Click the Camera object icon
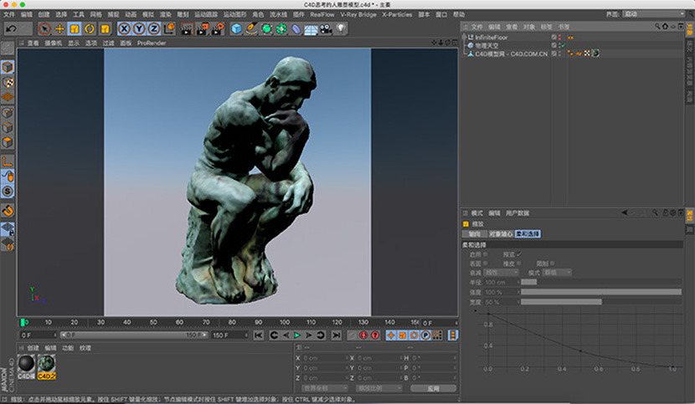Screen dimensions: 695x404 (326, 29)
